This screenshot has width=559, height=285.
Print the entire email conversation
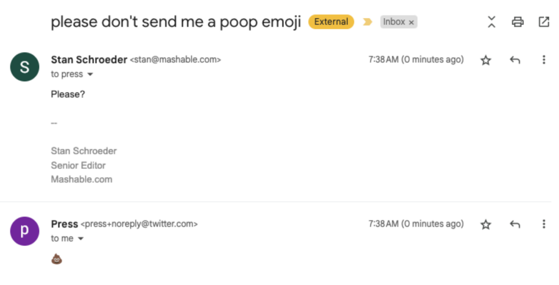tap(517, 22)
